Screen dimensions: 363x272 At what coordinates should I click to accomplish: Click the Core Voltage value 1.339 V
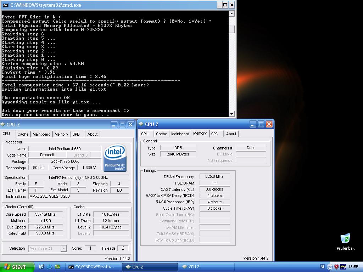click(x=89, y=168)
